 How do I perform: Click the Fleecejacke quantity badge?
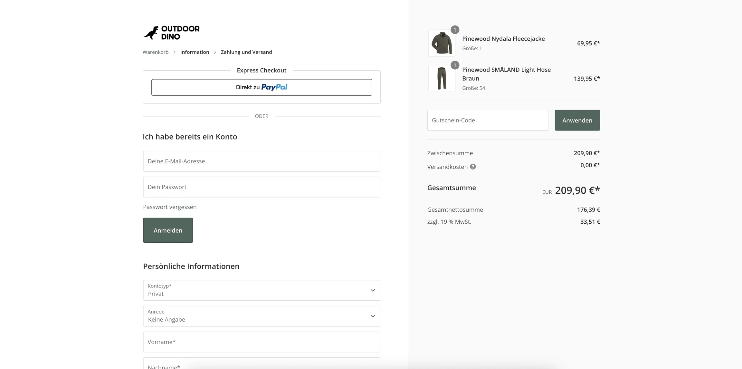(x=455, y=30)
